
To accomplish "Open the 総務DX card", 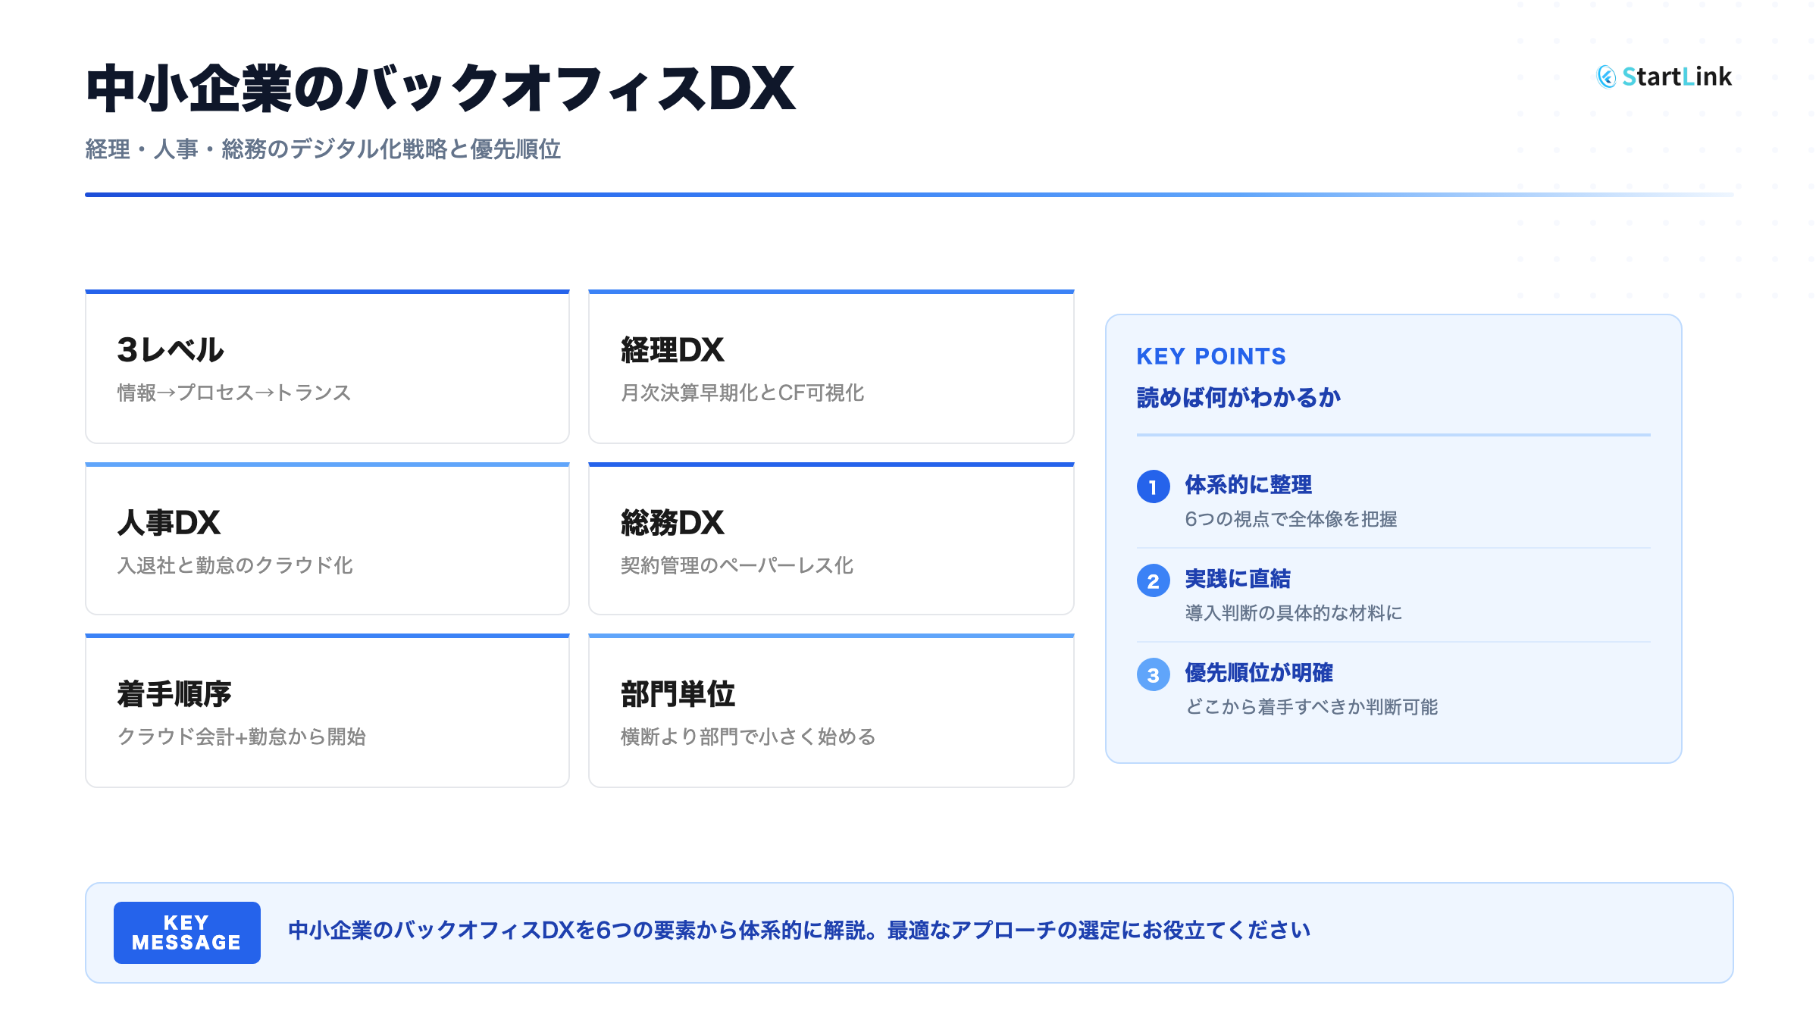I will (831, 540).
